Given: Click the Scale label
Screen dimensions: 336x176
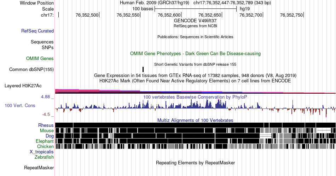Looking at the screenshot, I should tap(48, 9).
